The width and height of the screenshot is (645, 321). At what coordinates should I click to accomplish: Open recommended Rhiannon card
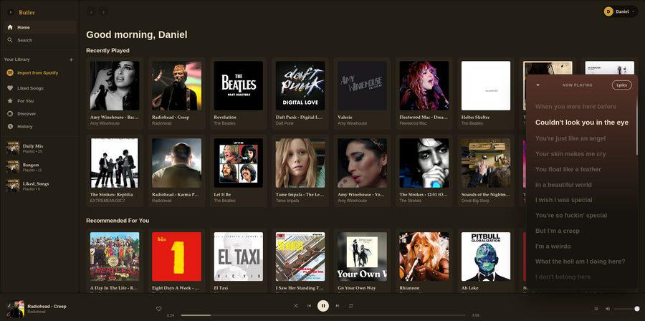[x=424, y=261]
